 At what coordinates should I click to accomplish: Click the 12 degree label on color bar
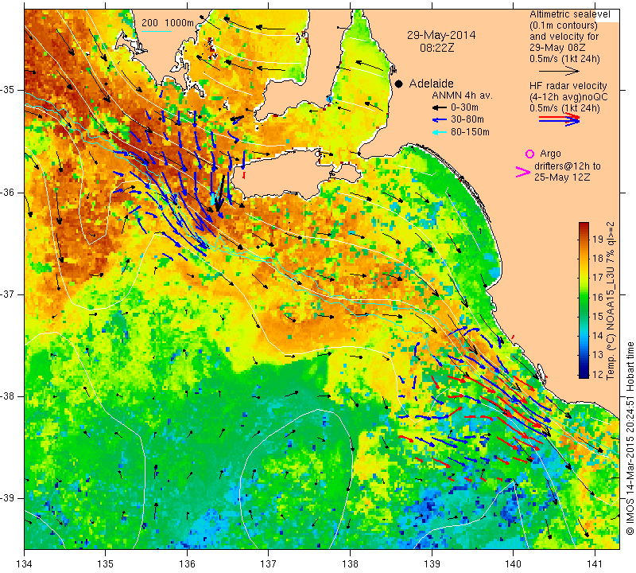coord(598,374)
